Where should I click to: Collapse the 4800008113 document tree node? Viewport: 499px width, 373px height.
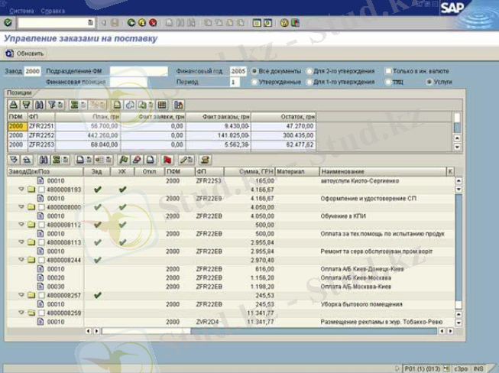coord(21,242)
